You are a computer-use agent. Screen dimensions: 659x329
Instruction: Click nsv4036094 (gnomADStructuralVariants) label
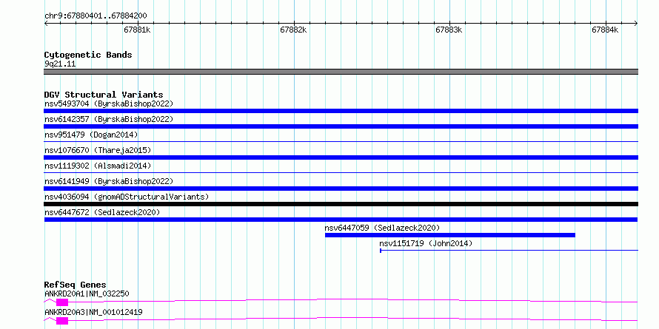click(x=127, y=197)
